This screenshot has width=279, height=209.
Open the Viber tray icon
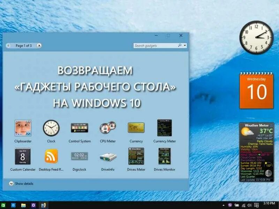click(230, 205)
